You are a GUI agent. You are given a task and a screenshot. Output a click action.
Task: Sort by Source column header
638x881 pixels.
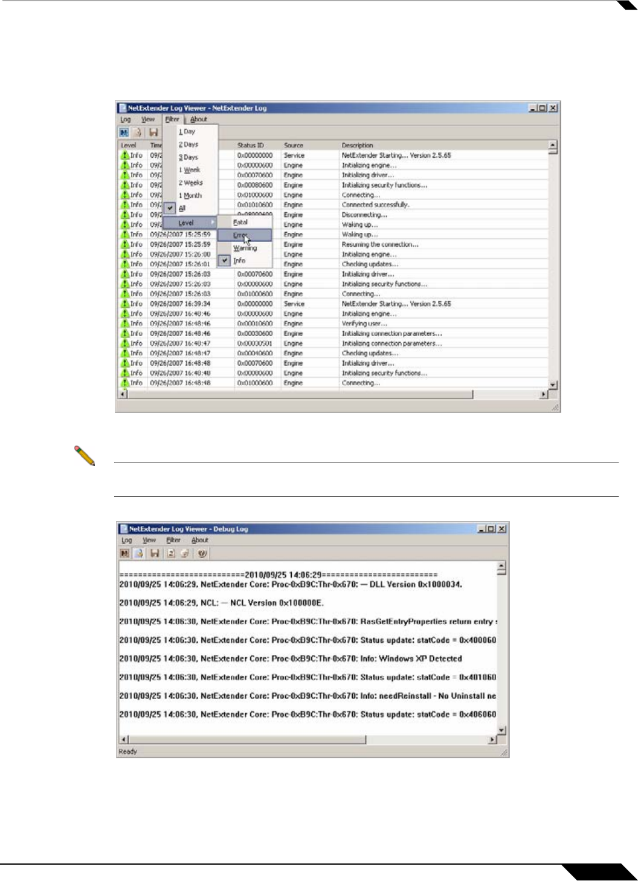coord(311,145)
